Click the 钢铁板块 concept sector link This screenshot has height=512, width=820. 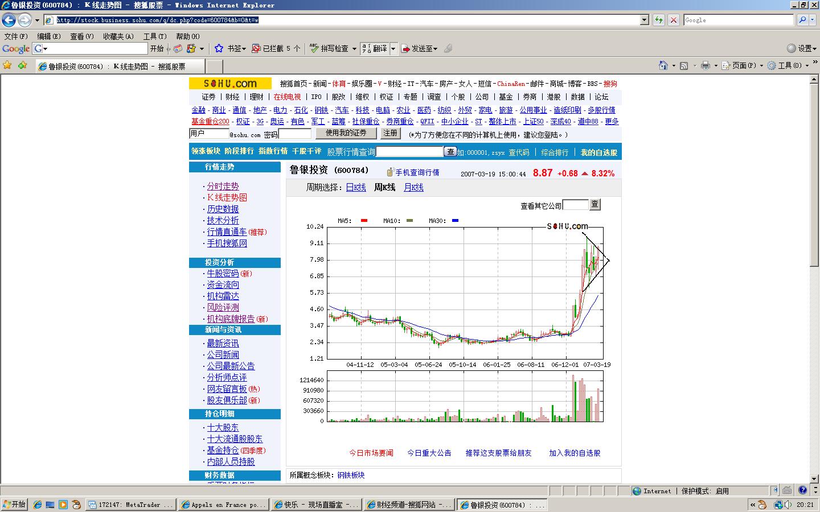coord(351,475)
